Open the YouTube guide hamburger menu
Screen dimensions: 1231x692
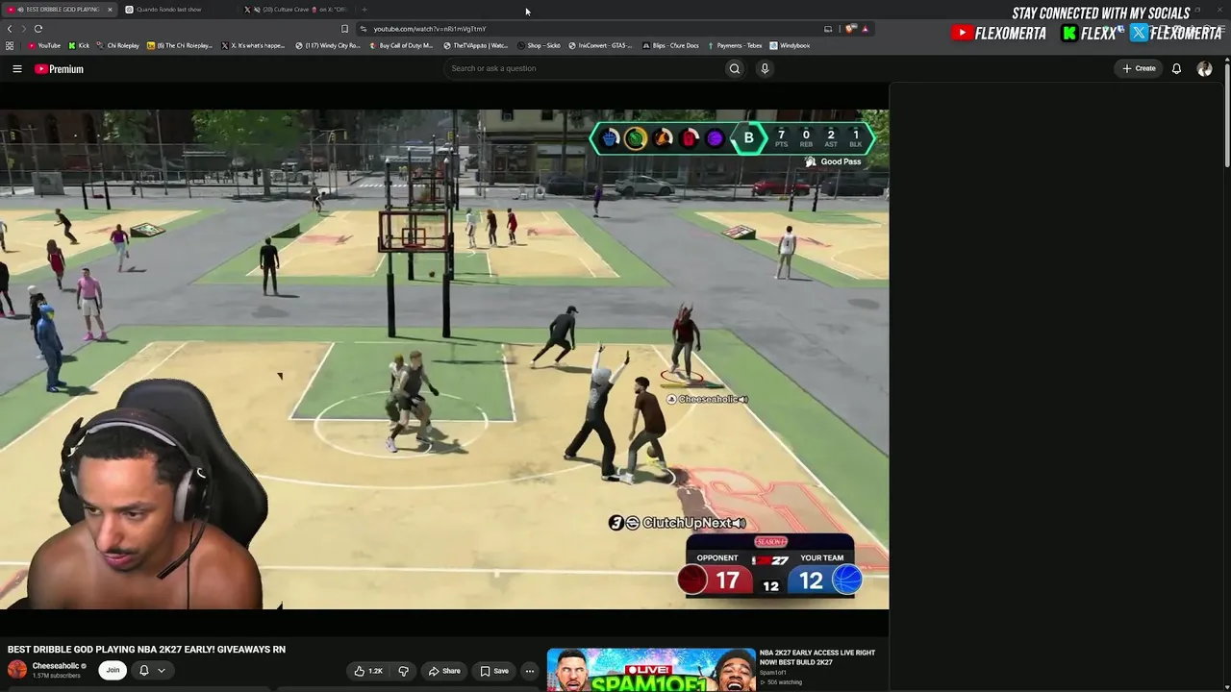(x=17, y=69)
